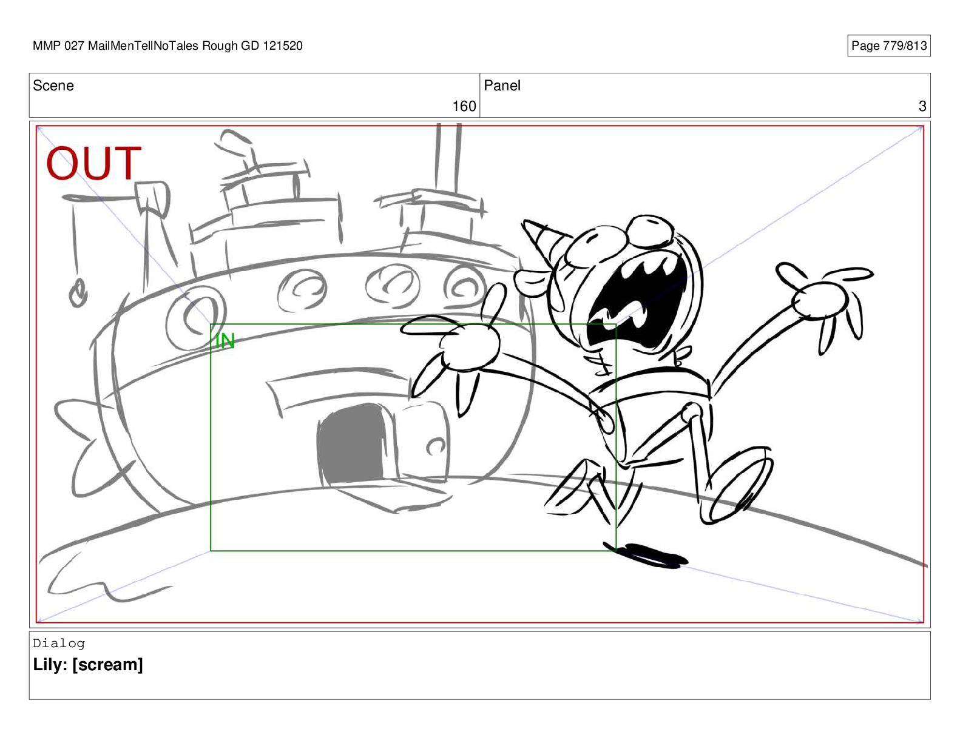
Task: Click the panel number '3'
Action: (922, 106)
